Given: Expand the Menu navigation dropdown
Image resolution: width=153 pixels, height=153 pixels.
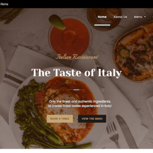Looking at the screenshot, I should [x=140, y=17].
